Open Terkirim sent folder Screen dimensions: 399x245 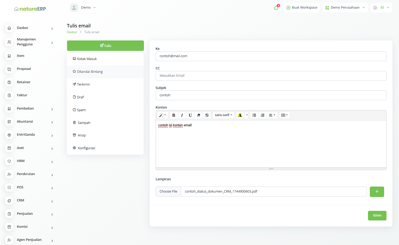coord(105,85)
